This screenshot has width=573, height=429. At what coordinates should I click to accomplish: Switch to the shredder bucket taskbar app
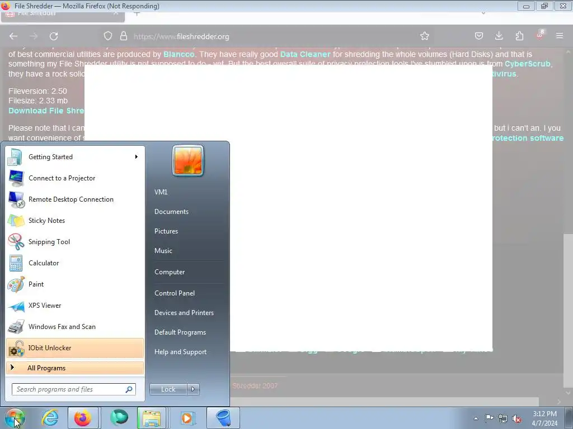point(223,418)
